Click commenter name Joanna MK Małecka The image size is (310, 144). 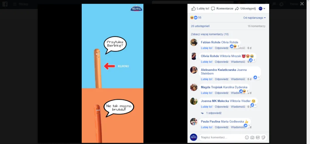pos(215,101)
